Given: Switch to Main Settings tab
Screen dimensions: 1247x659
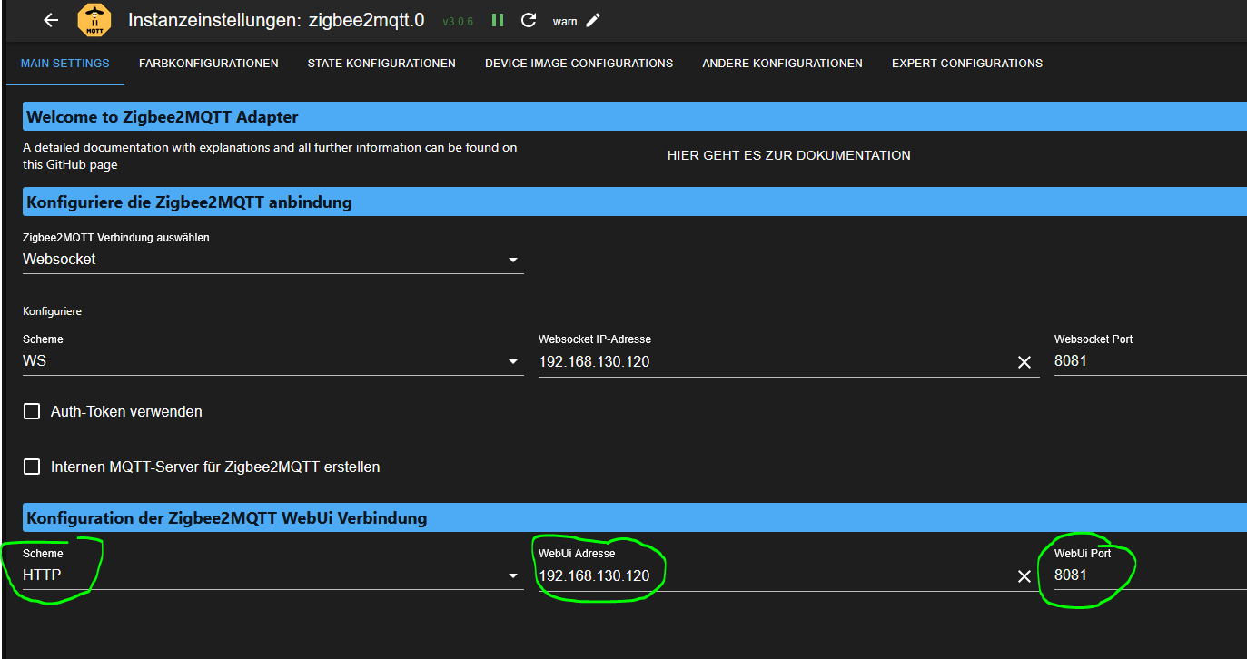Looking at the screenshot, I should [65, 64].
